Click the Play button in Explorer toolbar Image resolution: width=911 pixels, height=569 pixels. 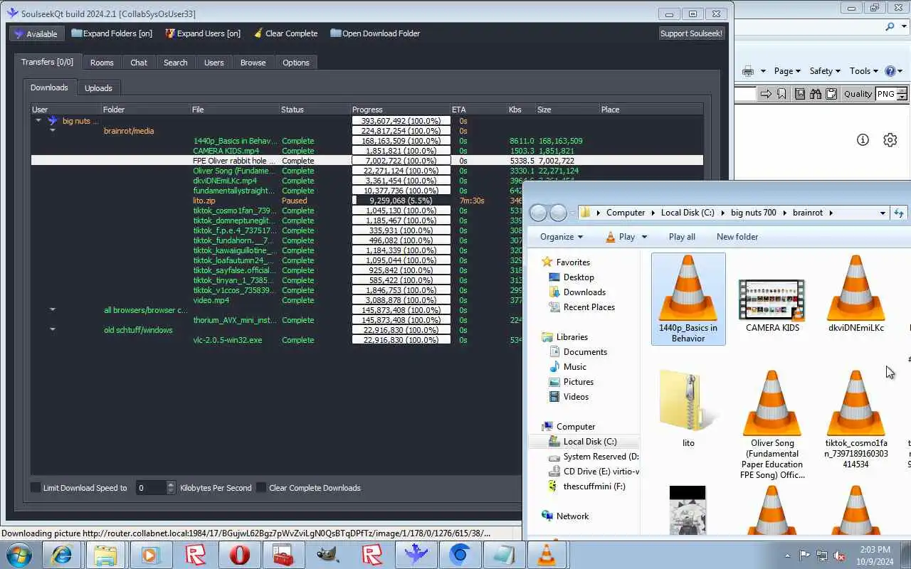[x=620, y=237]
